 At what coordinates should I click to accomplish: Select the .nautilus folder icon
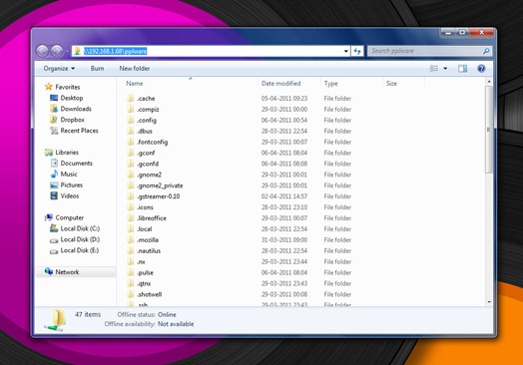click(x=131, y=250)
